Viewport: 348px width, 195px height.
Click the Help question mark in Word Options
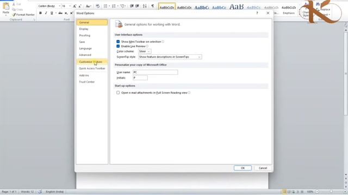257,13
